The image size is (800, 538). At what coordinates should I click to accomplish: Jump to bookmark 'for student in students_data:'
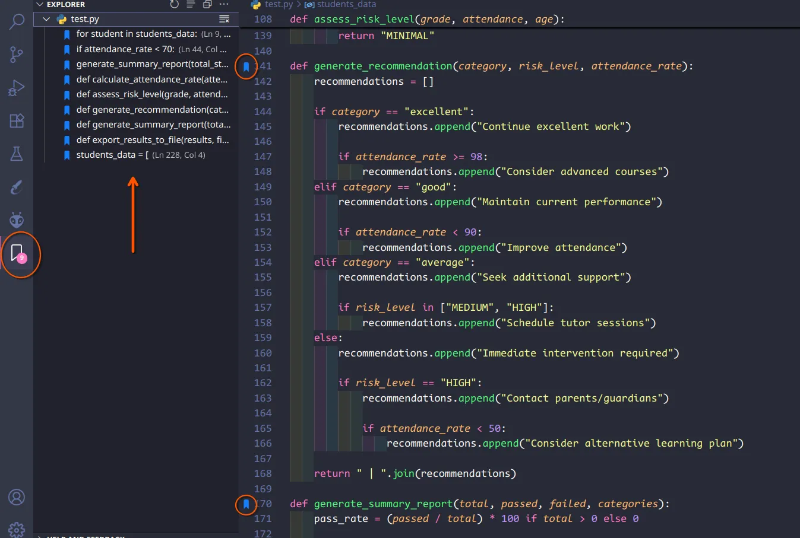coord(136,34)
